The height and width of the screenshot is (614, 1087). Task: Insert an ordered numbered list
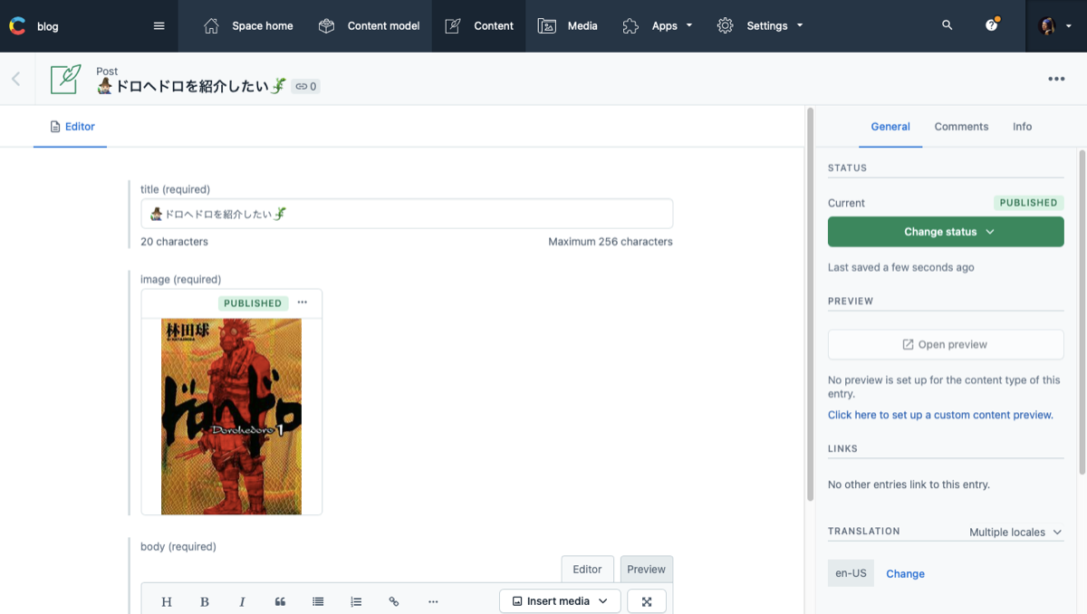[356, 601]
